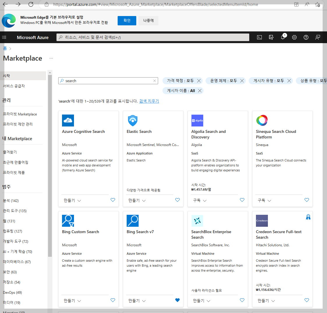
Task: Favorite Elastic Search with heart
Action: pos(177,200)
